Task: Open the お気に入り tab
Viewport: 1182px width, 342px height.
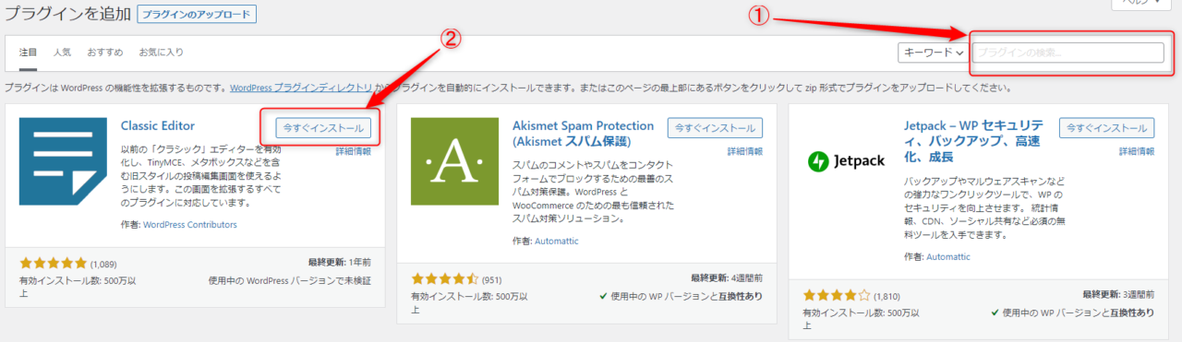Action: 161,53
